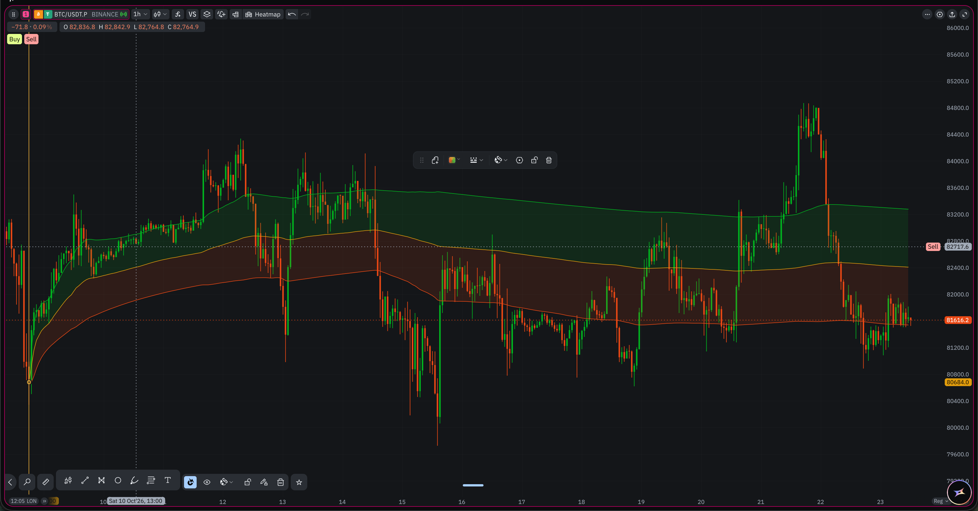Delete selected drawing via floating toolbar trash
This screenshot has height=511, width=978.
[549, 160]
